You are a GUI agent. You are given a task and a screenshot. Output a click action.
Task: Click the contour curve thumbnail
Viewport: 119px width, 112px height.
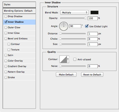click(63, 59)
